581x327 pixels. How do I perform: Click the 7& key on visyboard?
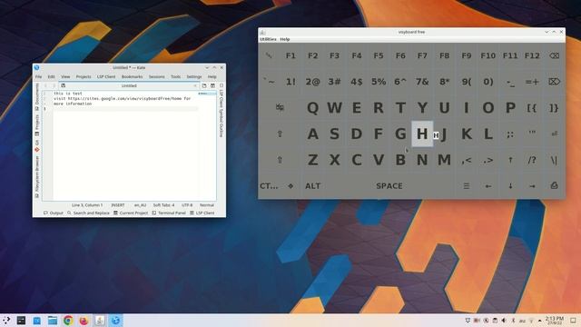422,82
